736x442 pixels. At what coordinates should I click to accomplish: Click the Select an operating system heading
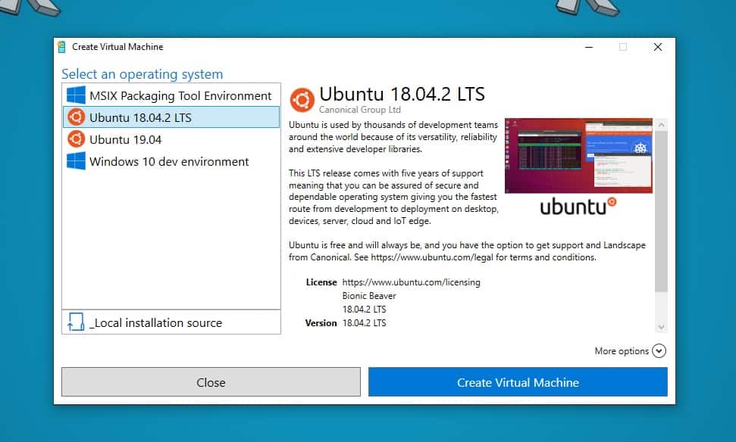[x=143, y=74]
